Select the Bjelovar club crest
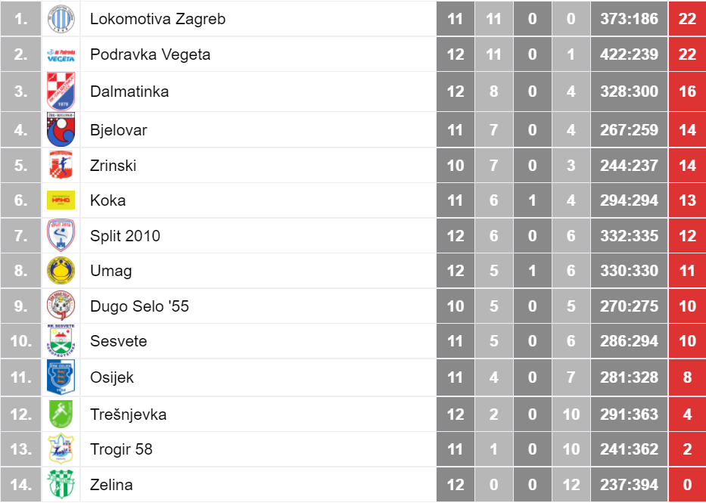Screen dimensions: 706x503 tap(61, 129)
